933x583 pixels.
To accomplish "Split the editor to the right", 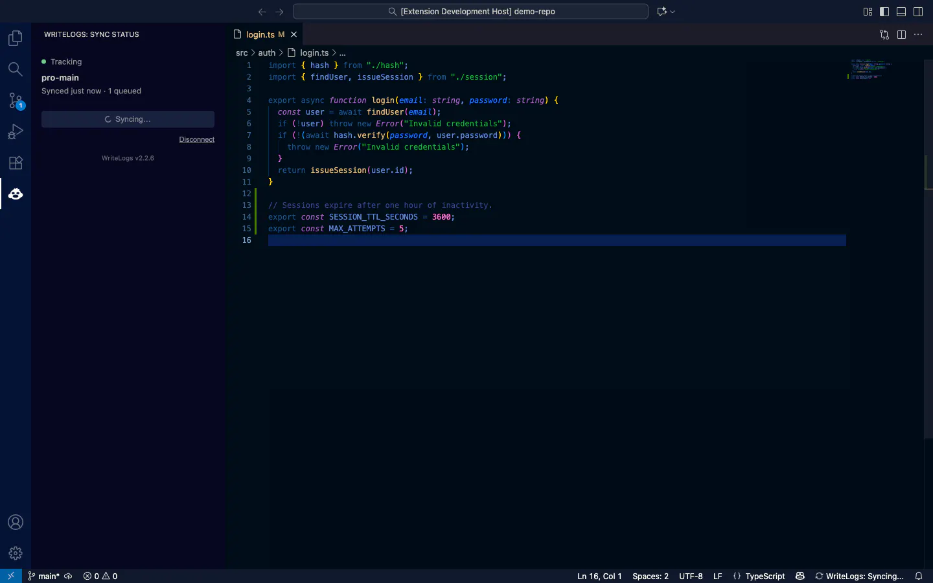I will click(901, 34).
